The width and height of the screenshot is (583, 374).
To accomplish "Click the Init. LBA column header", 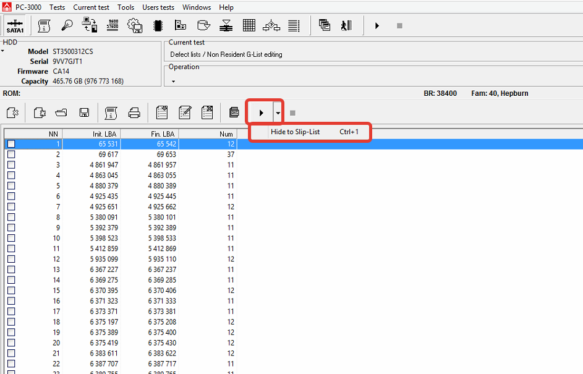I will click(x=91, y=134).
